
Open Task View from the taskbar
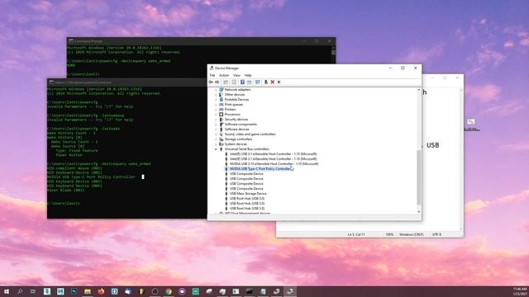[33, 291]
